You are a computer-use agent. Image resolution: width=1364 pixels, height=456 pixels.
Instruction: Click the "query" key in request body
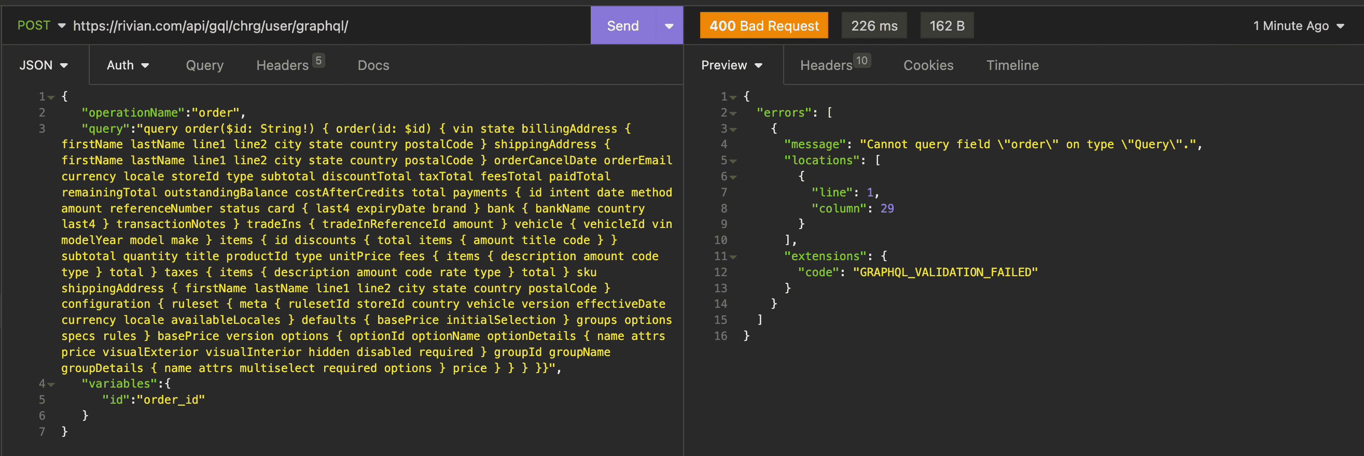[106, 129]
